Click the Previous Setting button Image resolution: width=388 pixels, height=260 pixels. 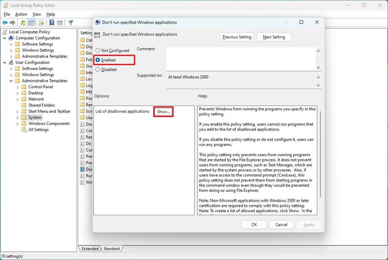coord(237,37)
